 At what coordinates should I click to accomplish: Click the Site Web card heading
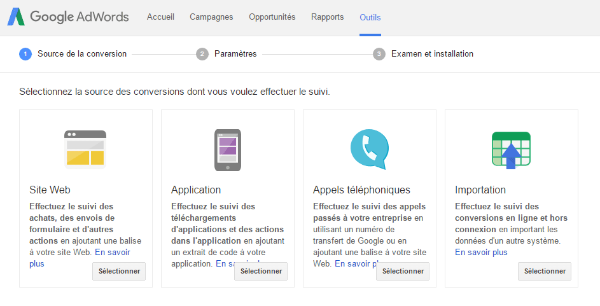click(50, 190)
